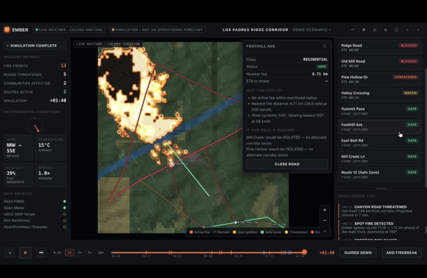Close the Foothill Ave detail panel
The width and height of the screenshot is (427, 278).
325,46
